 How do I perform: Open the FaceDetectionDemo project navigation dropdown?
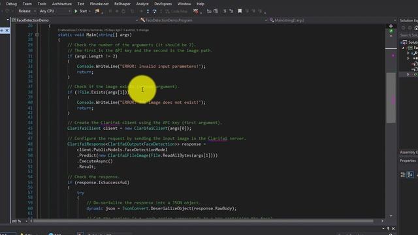(74, 20)
